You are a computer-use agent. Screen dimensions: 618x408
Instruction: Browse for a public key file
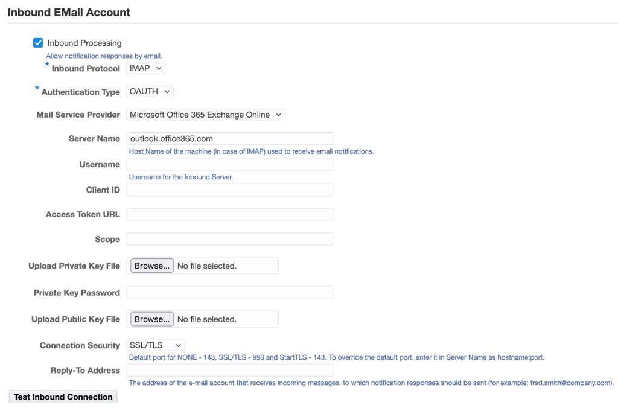point(151,319)
